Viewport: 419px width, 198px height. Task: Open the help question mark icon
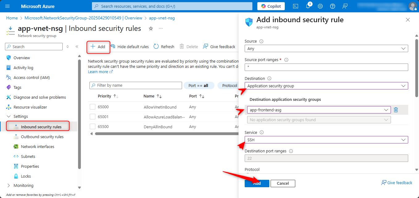click(x=333, y=6)
